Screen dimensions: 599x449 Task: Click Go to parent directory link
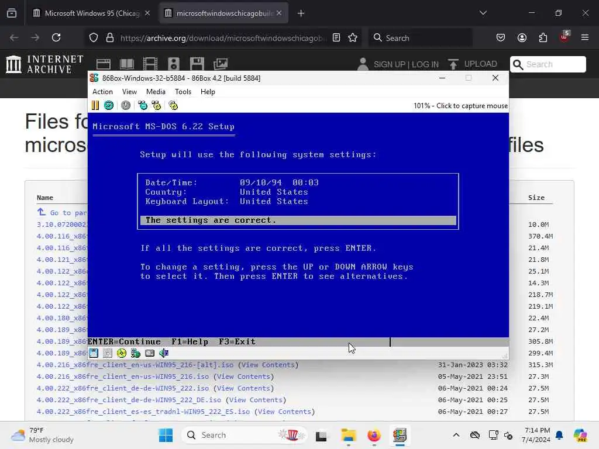point(62,213)
